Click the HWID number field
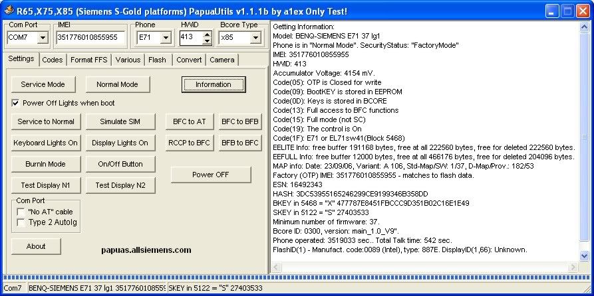594x296 pixels. [191, 37]
